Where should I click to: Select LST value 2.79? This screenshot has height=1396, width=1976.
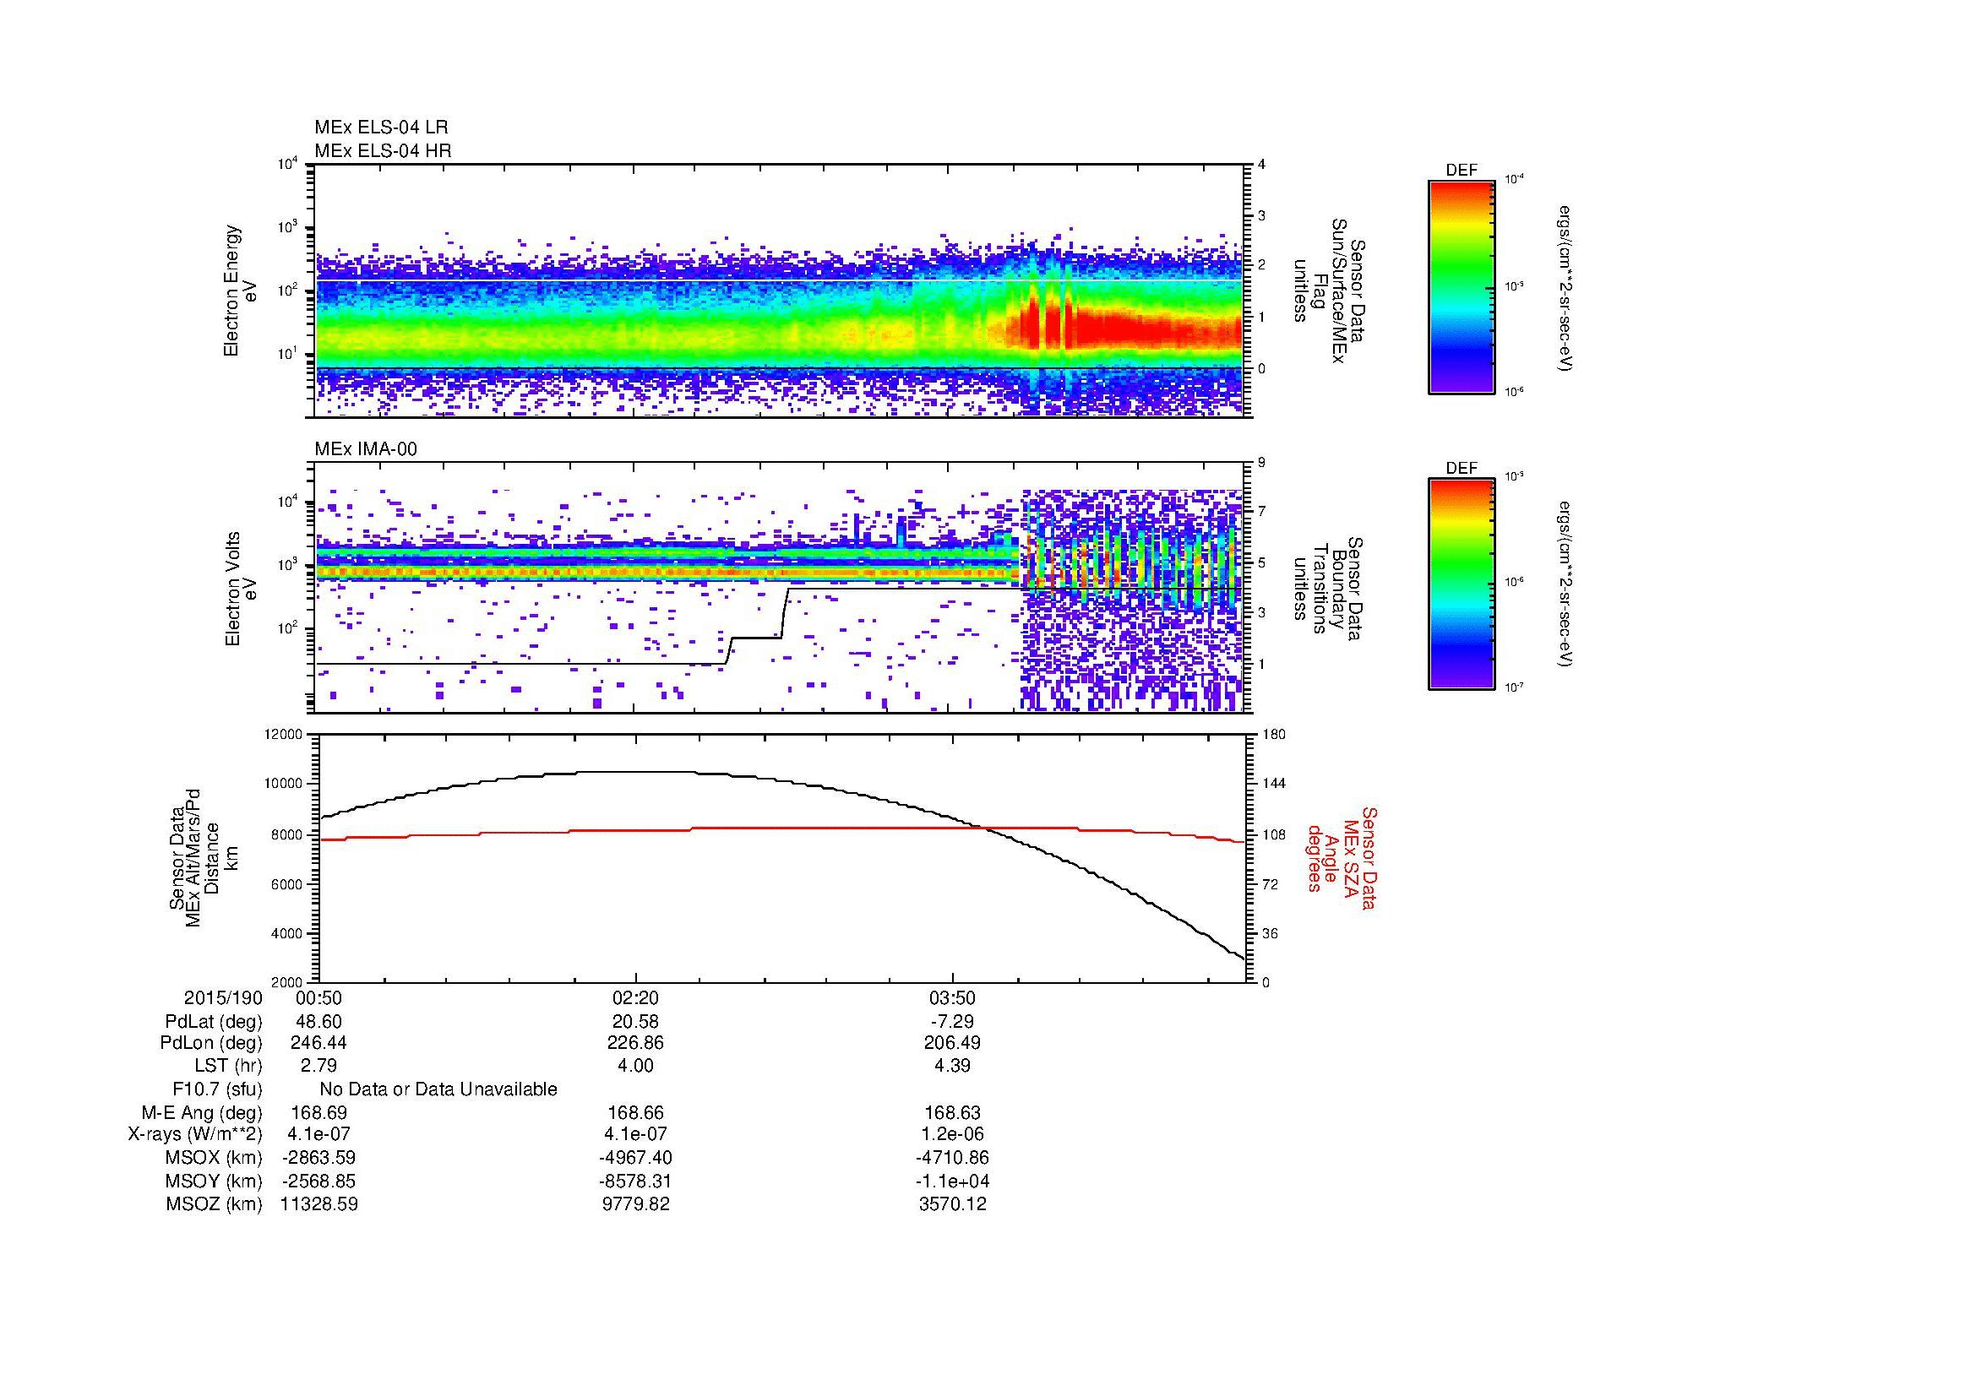click(x=319, y=1066)
